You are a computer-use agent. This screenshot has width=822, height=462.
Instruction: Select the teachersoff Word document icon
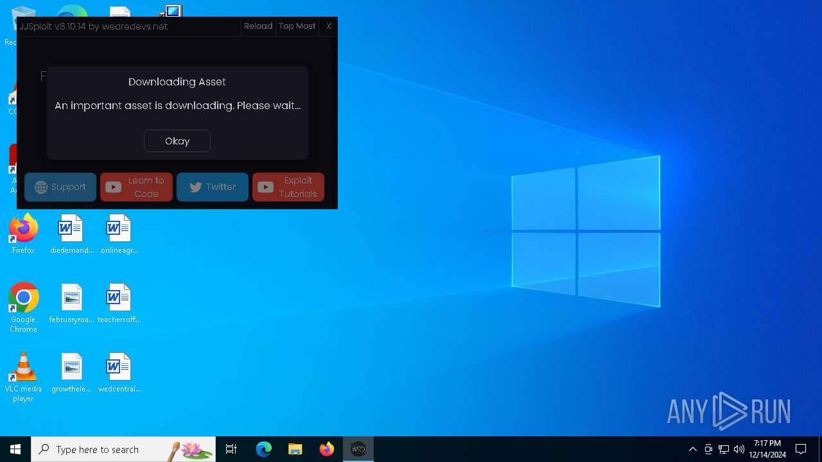119,304
